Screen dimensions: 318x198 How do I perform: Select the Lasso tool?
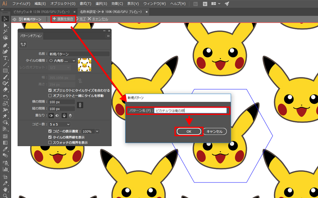pyautogui.click(x=5, y=38)
